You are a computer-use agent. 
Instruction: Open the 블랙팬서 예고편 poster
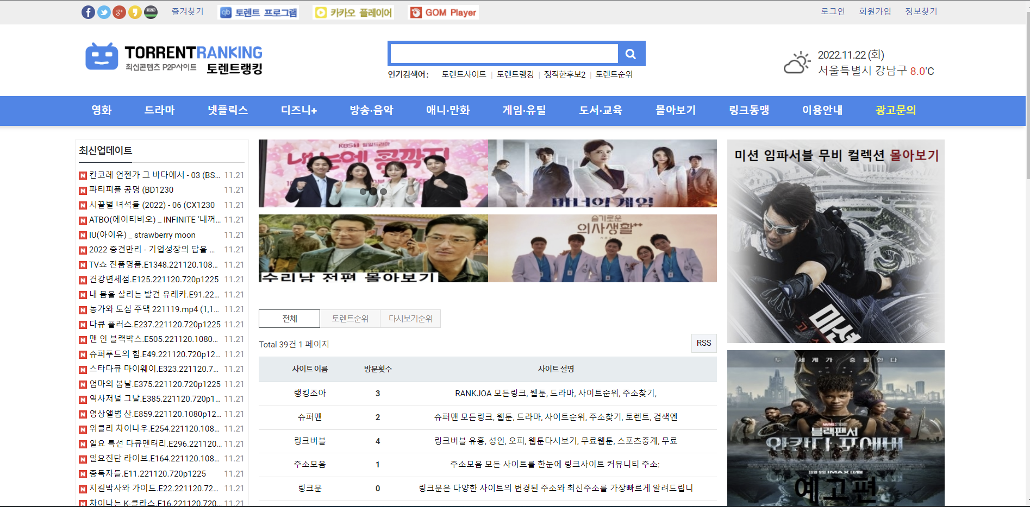click(836, 428)
